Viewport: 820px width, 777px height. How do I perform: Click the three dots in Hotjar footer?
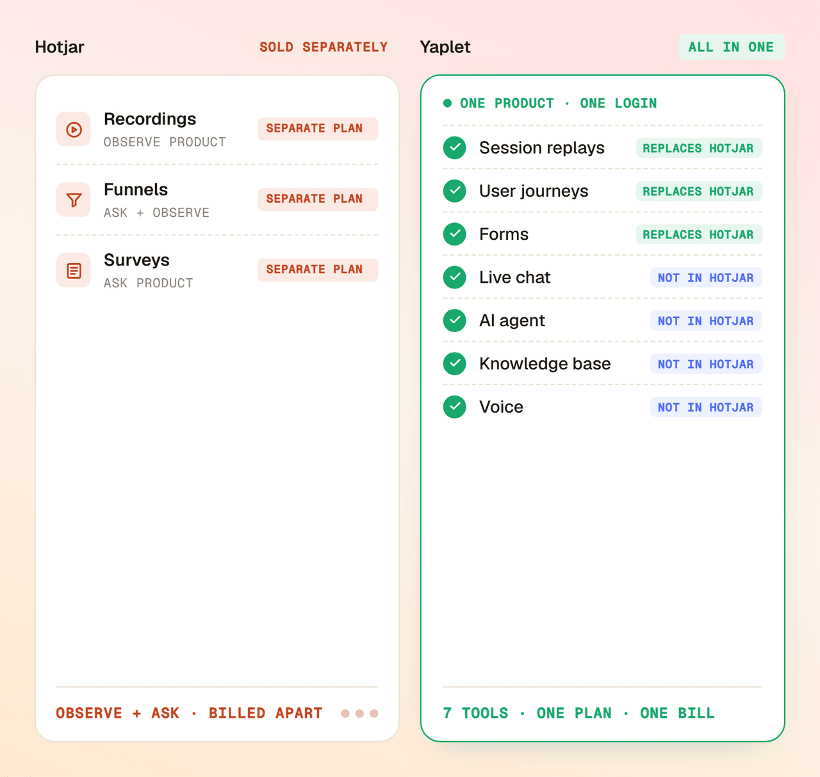pyautogui.click(x=359, y=714)
